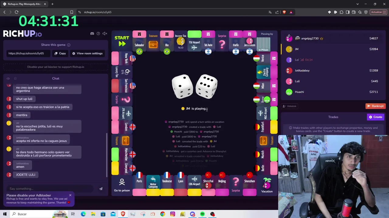Toggle the browser sidebar panel icon
The image size is (389, 218).
click(x=348, y=12)
